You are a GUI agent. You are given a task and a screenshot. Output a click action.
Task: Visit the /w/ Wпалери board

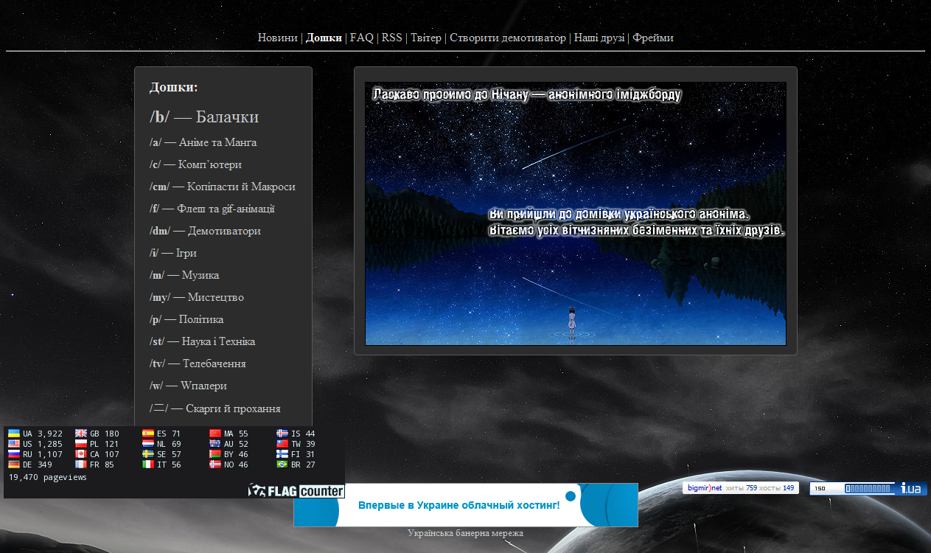pyautogui.click(x=188, y=386)
